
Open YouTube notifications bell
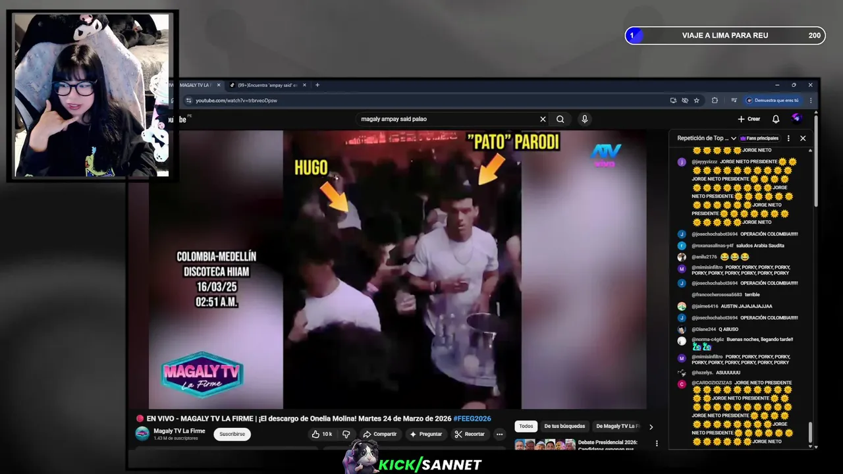(x=776, y=119)
